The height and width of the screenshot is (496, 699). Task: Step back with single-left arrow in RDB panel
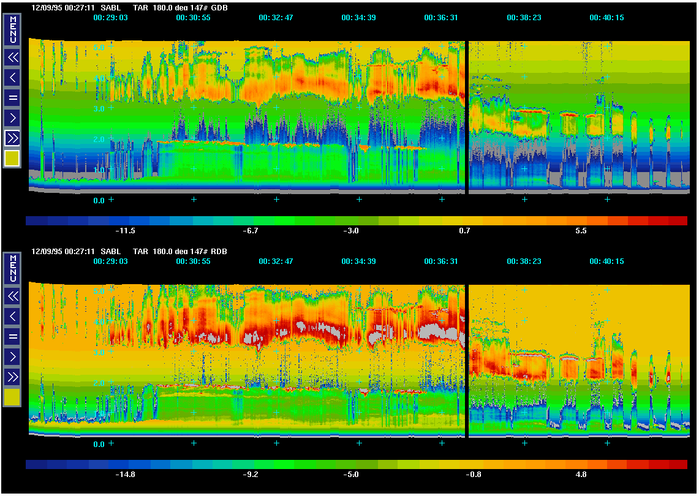pos(12,317)
